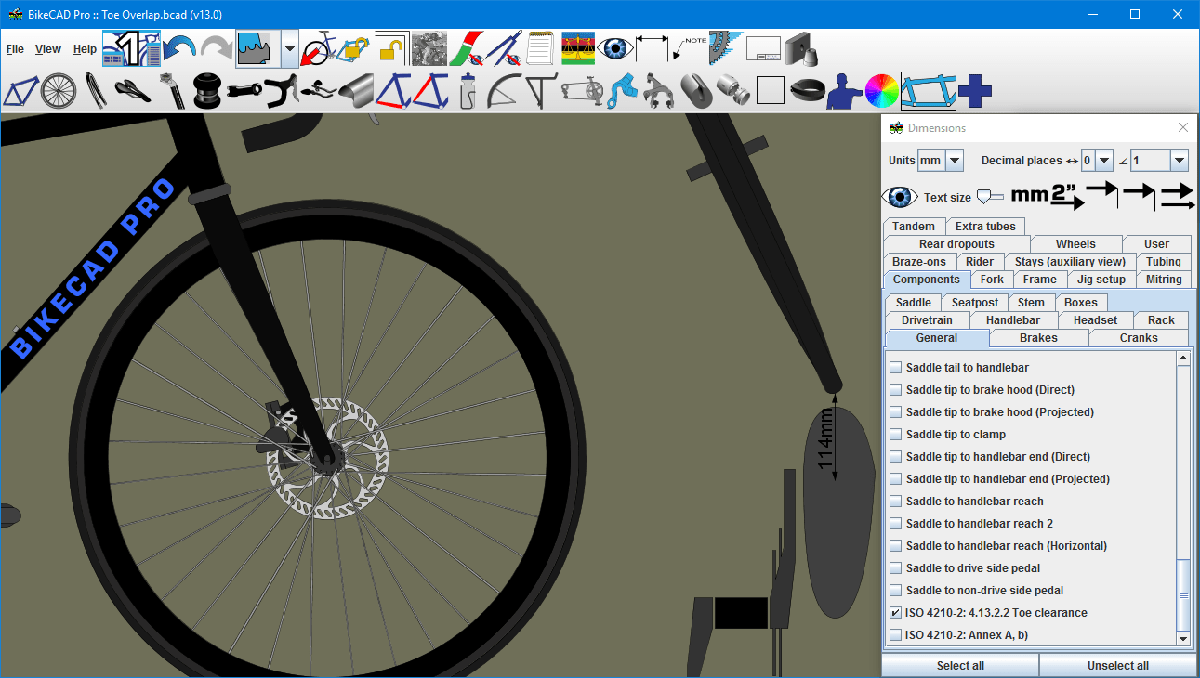Check Saddle to drive side pedal
Viewport: 1200px width, 678px height.
click(895, 567)
